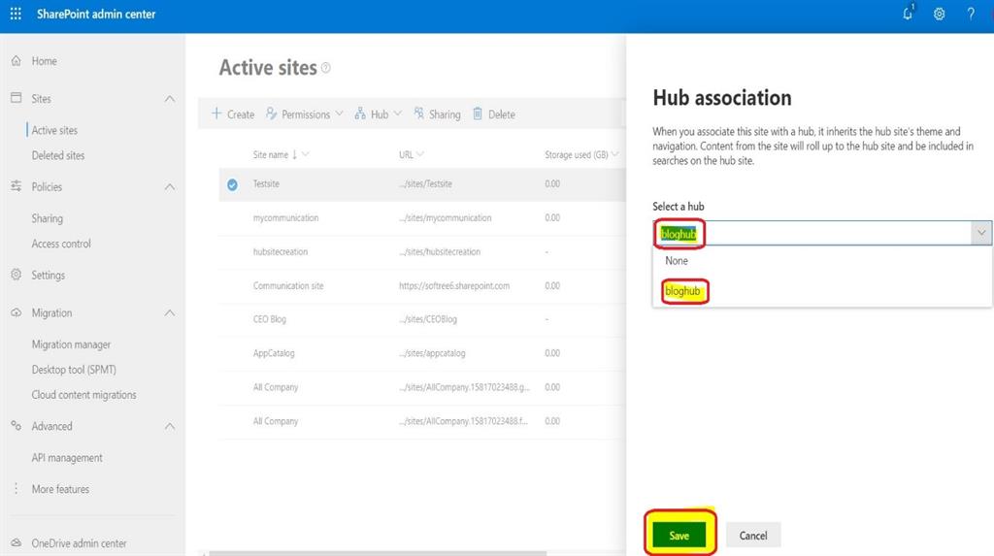This screenshot has height=556, width=994.
Task: Open the Permissions dropdown chevron
Action: coord(339,114)
